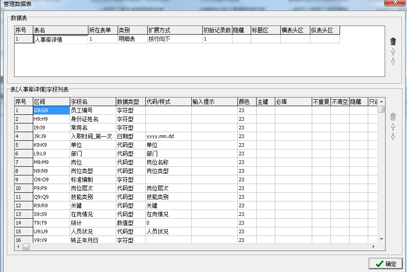This screenshot has height=272, width=407.
Task: Select the L9:L9 range cell
Action: (52, 154)
